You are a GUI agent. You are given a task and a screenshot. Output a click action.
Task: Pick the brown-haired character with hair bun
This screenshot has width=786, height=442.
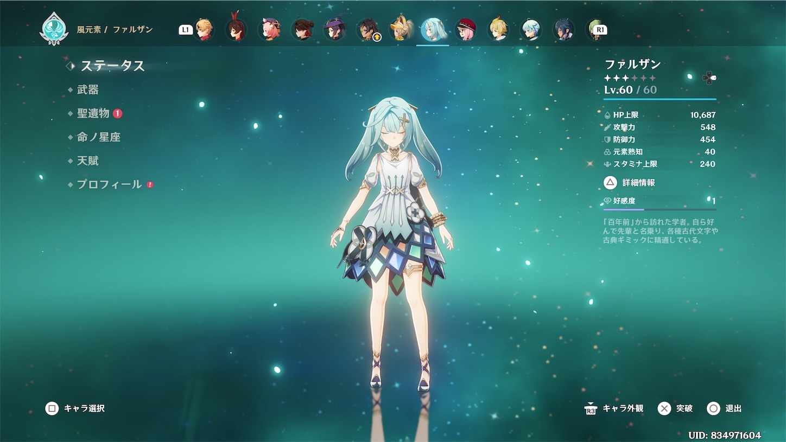coord(302,29)
